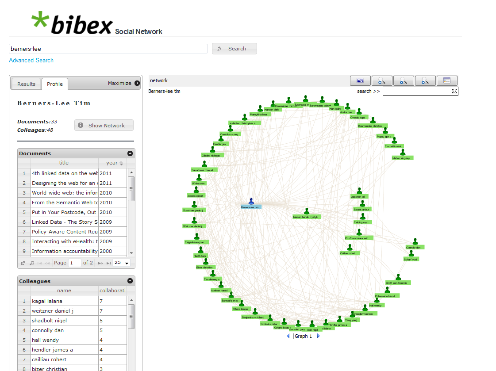The image size is (496, 371).
Task: Jump to last page of documents
Action: [x=108, y=263]
